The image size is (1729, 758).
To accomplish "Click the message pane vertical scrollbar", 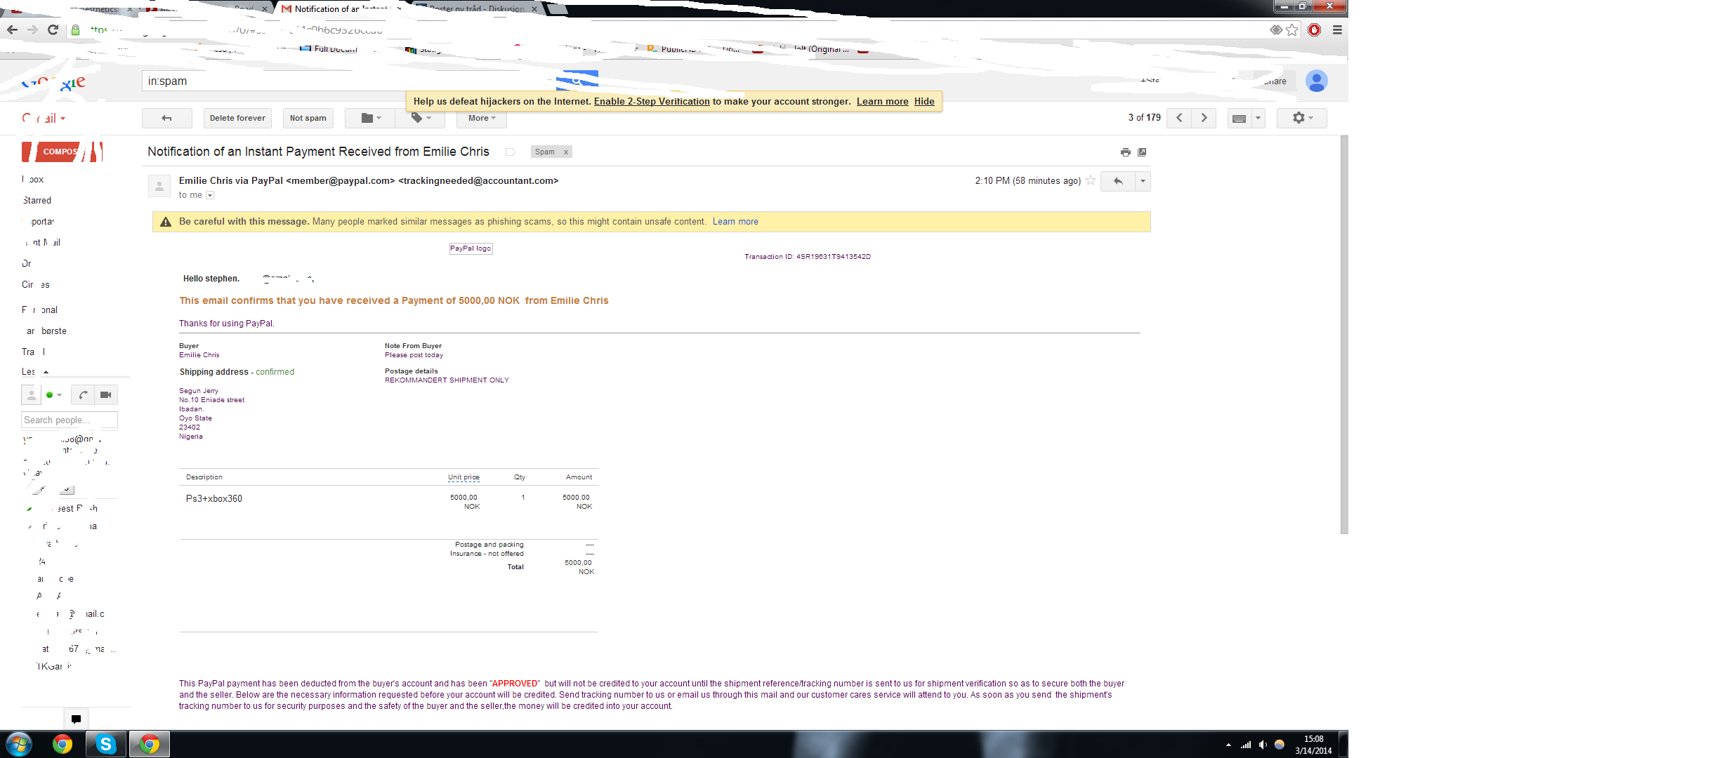I will pyautogui.click(x=1344, y=334).
